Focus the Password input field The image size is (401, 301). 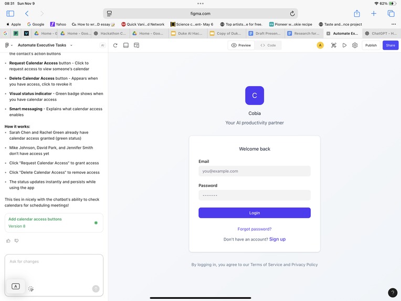point(255,195)
